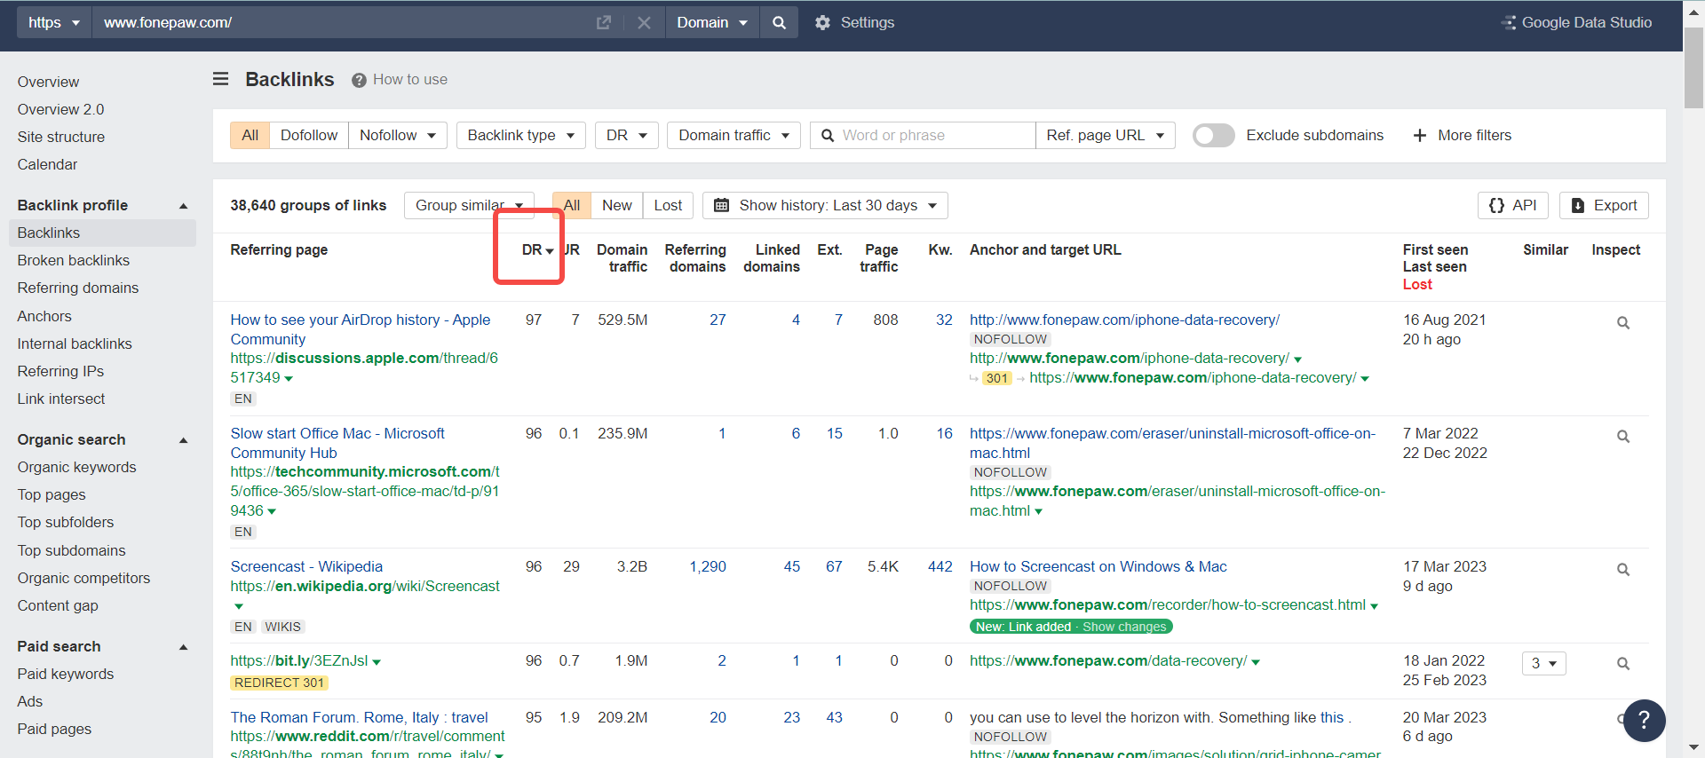Image resolution: width=1705 pixels, height=758 pixels.
Task: Toggle Exclude subdomains switch
Action: tap(1213, 135)
